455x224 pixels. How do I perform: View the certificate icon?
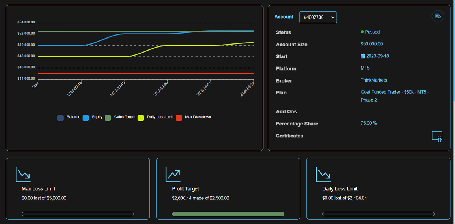click(437, 136)
